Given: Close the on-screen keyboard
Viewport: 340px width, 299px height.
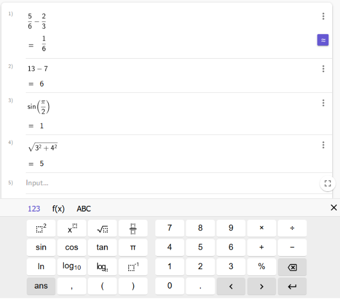Looking at the screenshot, I should click(x=334, y=208).
